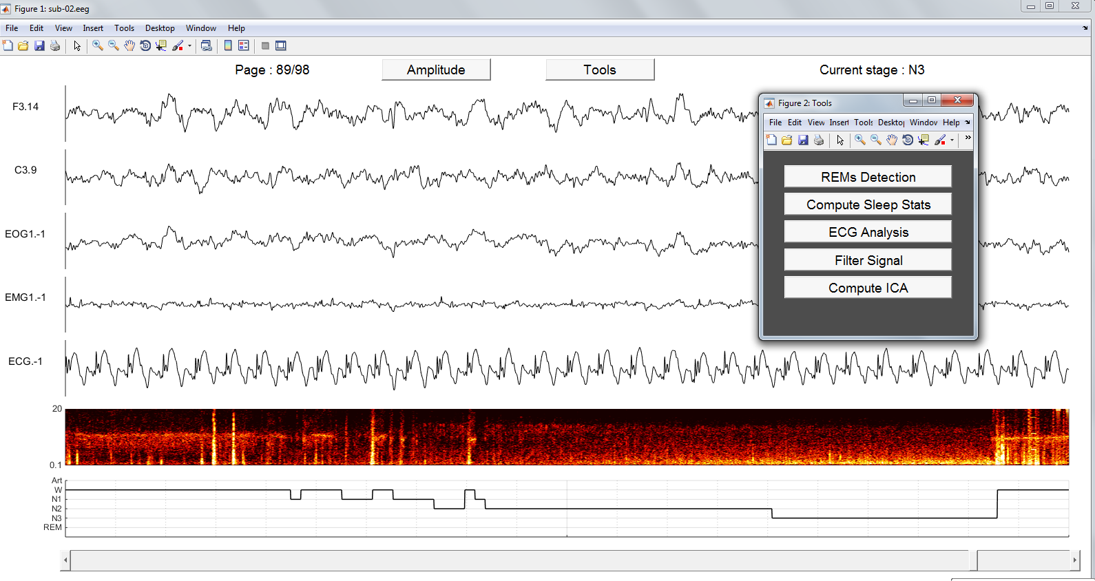Click the page slider thumb at bottom
1095x581 pixels.
tap(973, 560)
